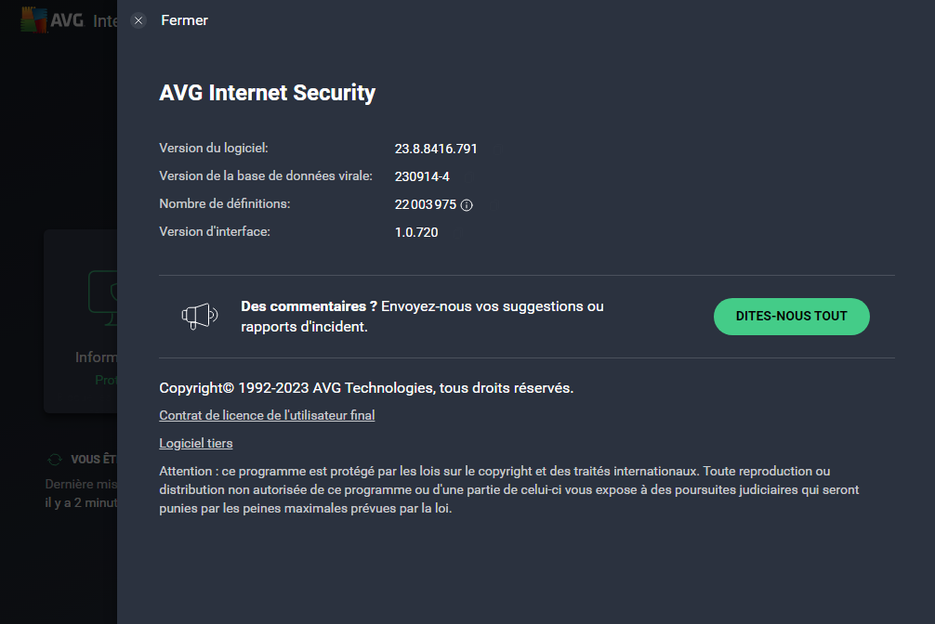Click the X close icon beside Fermer

click(139, 20)
